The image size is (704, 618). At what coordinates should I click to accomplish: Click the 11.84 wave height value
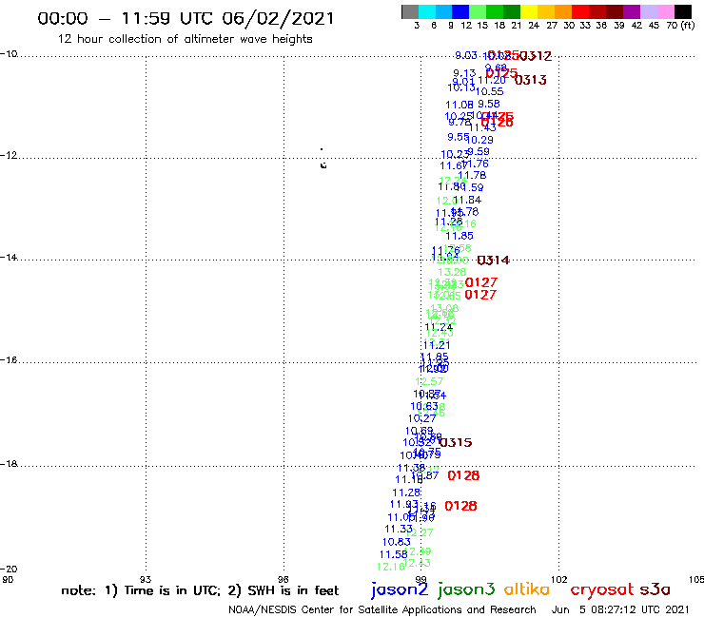click(x=467, y=200)
